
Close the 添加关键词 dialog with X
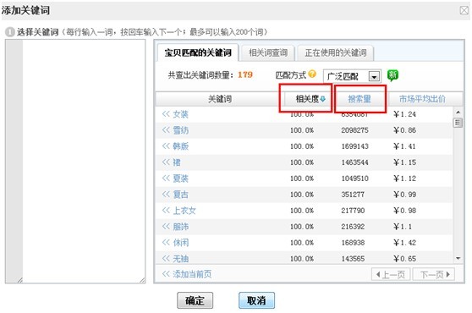(464, 10)
